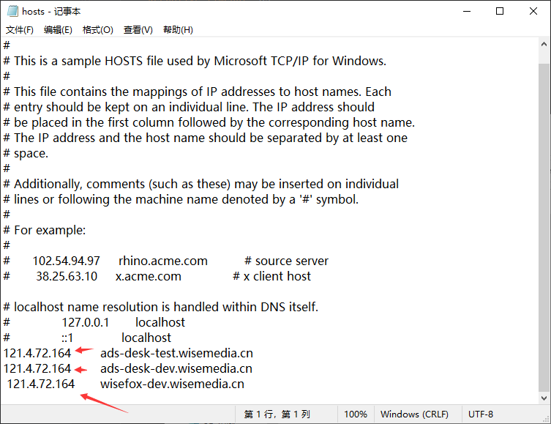Viewport: 551px width, 424px height.
Task: Click the vertical scrollbar thumb
Action: (544, 228)
